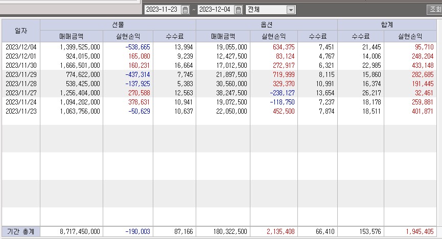Click period options profit 2,135,408
Image resolution: width=442 pixels, height=239 pixels.
coord(281,232)
